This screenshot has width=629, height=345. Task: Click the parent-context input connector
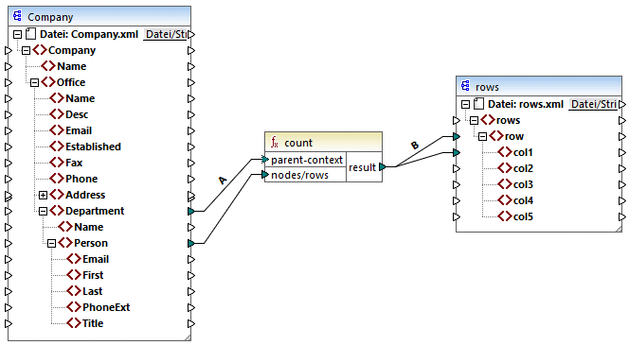click(x=264, y=160)
